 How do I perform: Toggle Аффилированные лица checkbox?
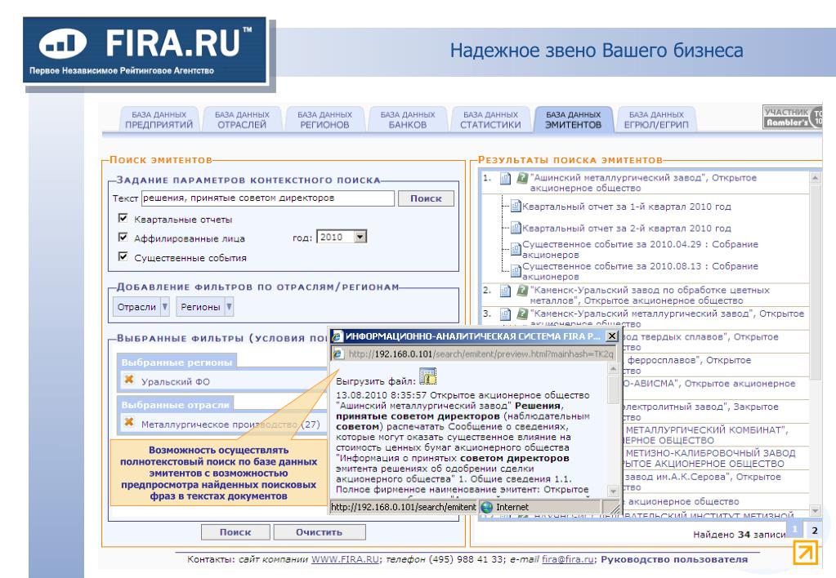click(x=123, y=237)
